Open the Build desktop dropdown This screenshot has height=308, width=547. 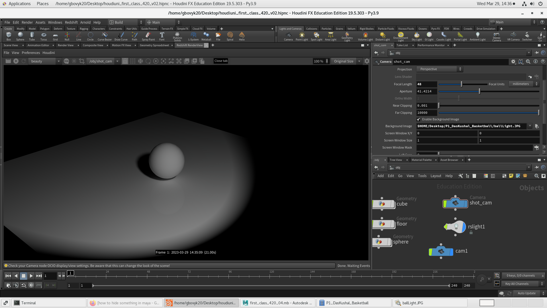pyautogui.click(x=126, y=22)
